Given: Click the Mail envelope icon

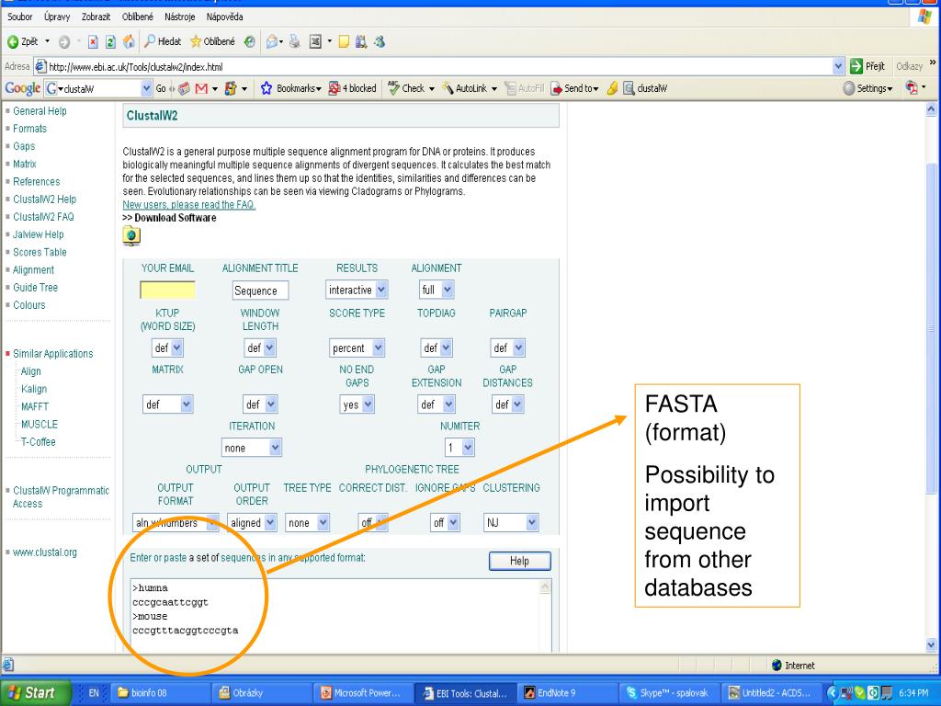Looking at the screenshot, I should (x=273, y=41).
